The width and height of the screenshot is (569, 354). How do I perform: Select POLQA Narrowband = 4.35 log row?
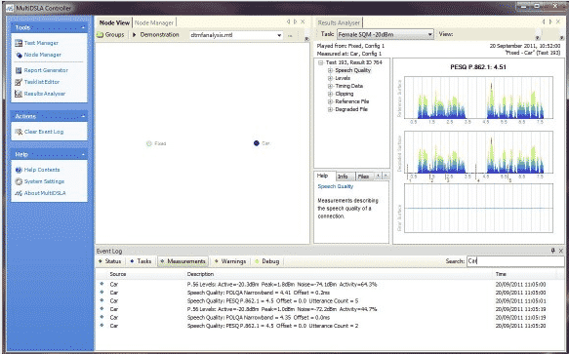coord(330,317)
